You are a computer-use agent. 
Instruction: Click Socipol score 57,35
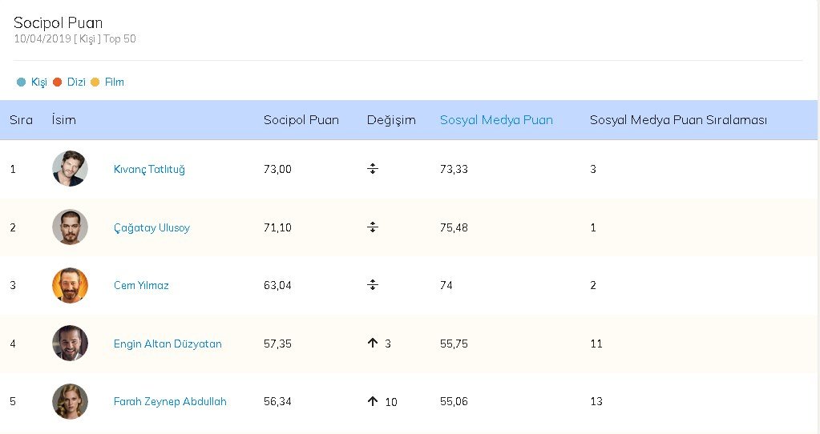click(277, 344)
